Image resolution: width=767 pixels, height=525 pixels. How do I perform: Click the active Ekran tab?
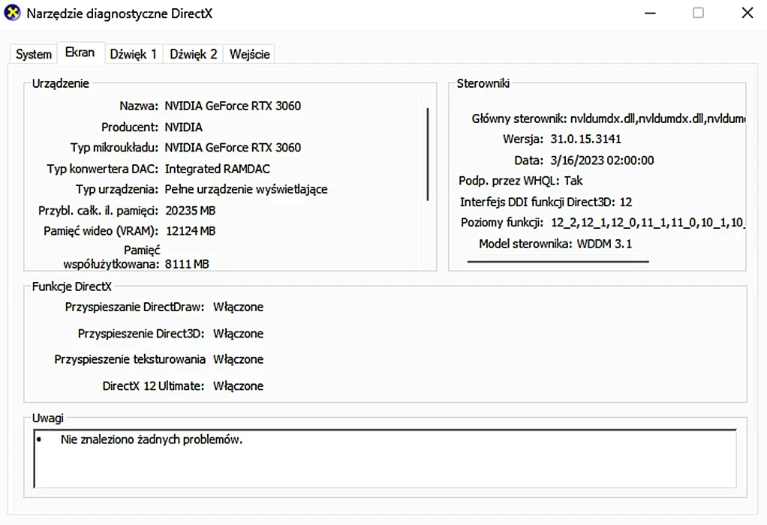click(80, 52)
